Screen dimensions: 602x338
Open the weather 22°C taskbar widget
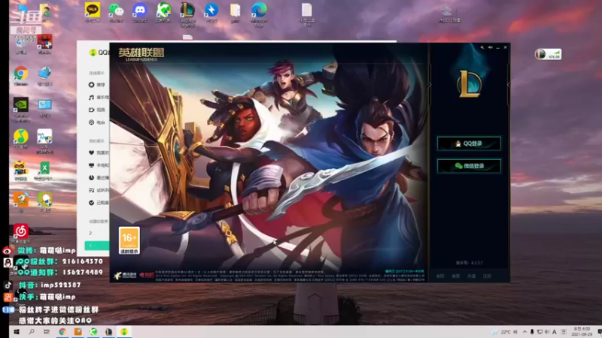pos(504,332)
